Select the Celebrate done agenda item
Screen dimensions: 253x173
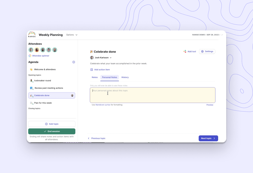[x=52, y=96]
